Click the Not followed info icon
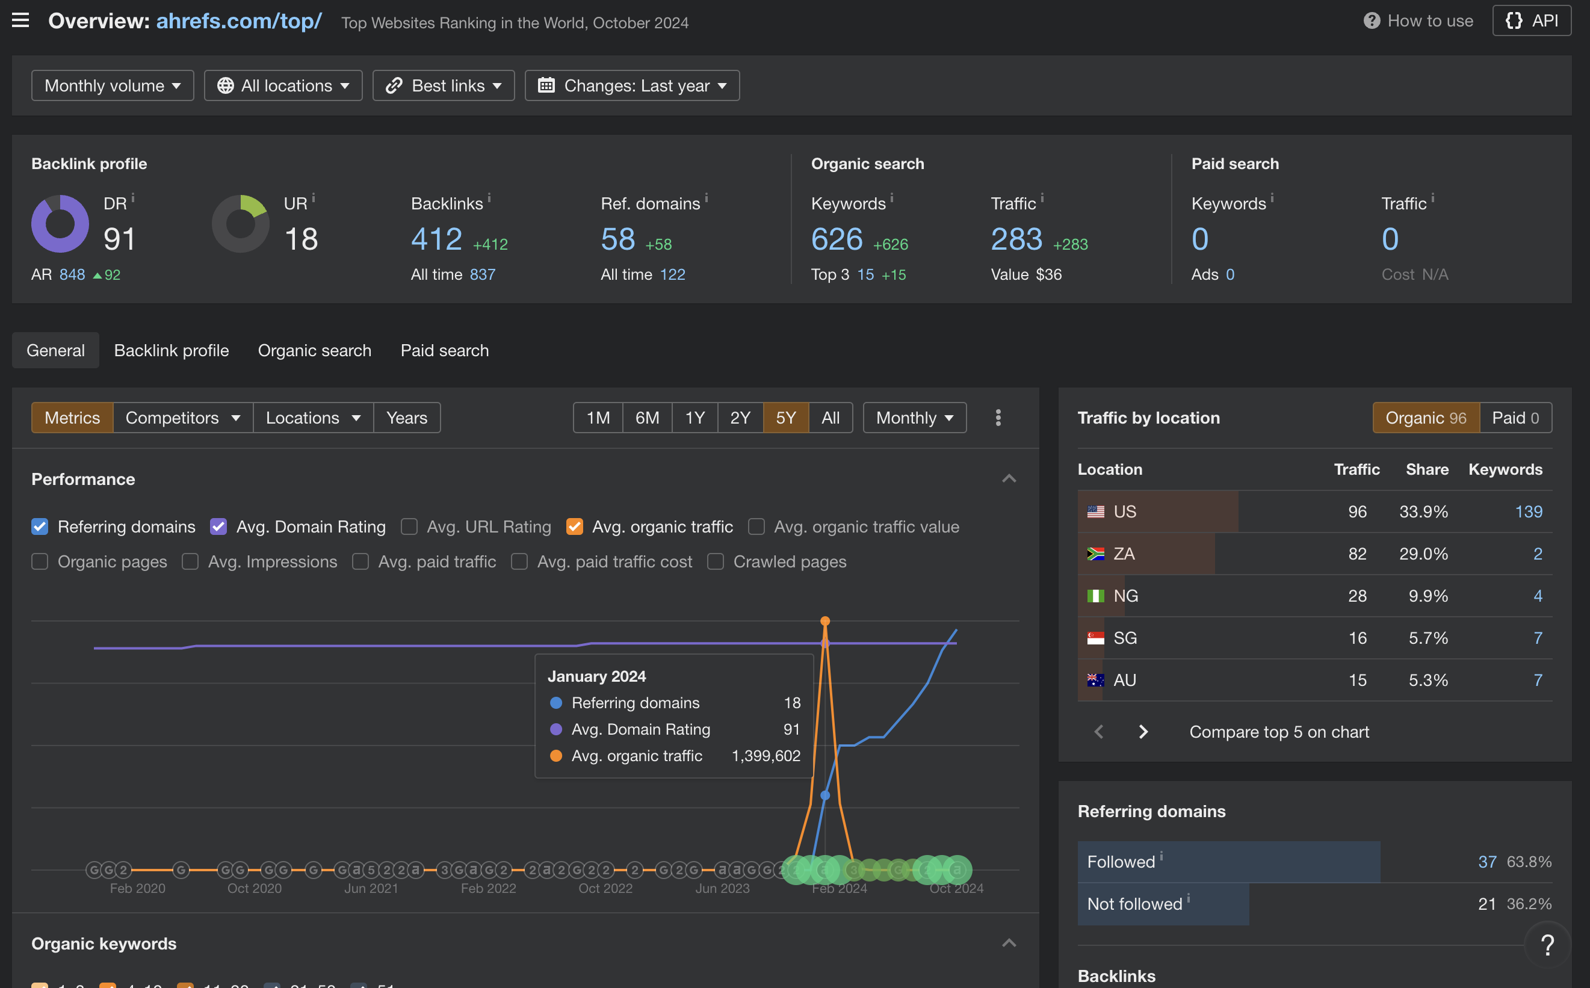This screenshot has width=1590, height=988. click(1188, 898)
